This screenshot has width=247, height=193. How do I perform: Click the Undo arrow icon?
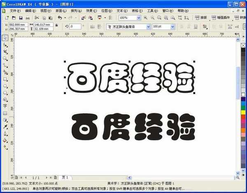click(x=60, y=18)
